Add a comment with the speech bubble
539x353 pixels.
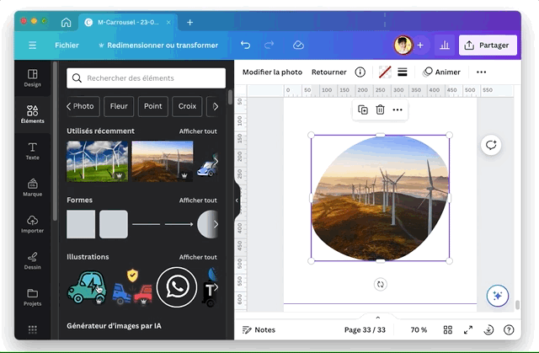click(x=491, y=145)
